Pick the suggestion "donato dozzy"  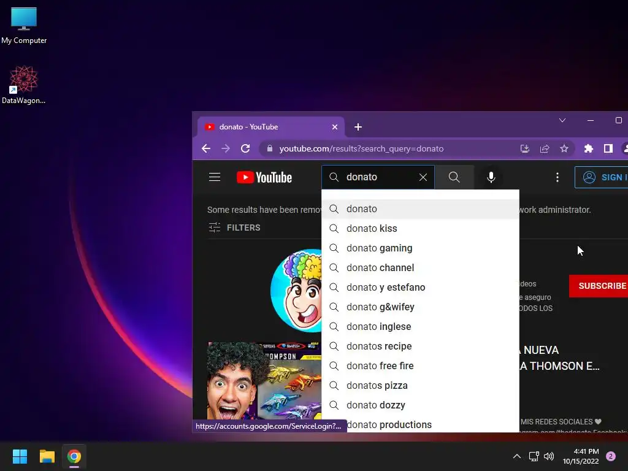(x=420, y=405)
